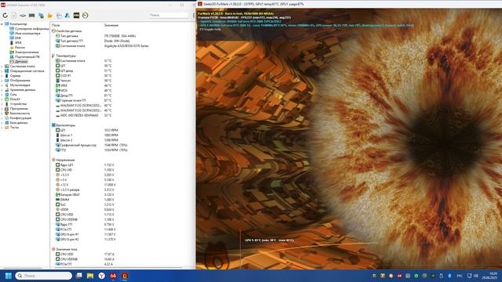The image size is (502, 282).
Task: Click the Значение column header
Action: click(x=111, y=25)
